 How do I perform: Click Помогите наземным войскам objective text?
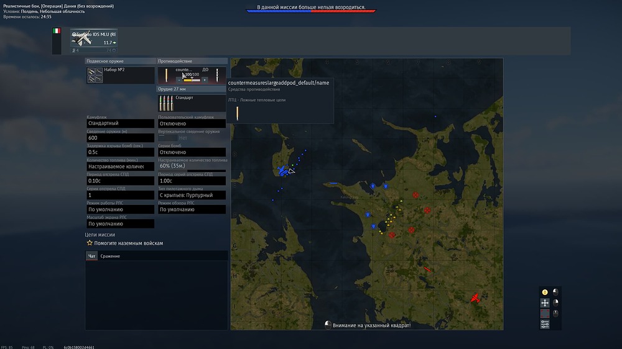(129, 243)
